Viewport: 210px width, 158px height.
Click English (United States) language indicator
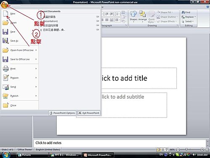(48, 150)
